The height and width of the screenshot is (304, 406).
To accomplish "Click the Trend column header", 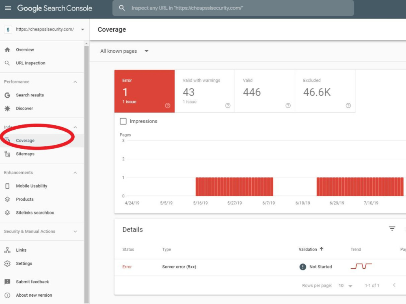I will click(x=356, y=249).
